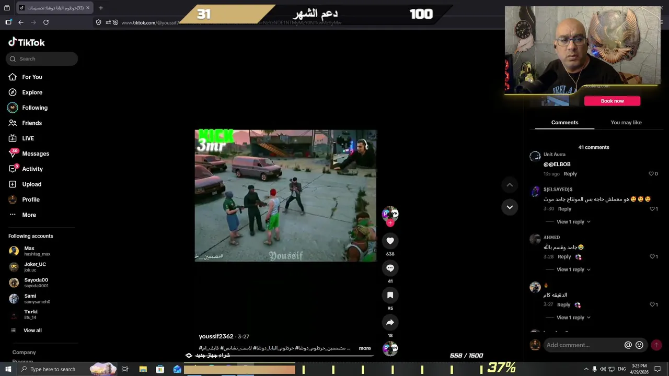Image resolution: width=669 pixels, height=376 pixels.
Task: Focus the TikTok search field
Action: [42, 59]
